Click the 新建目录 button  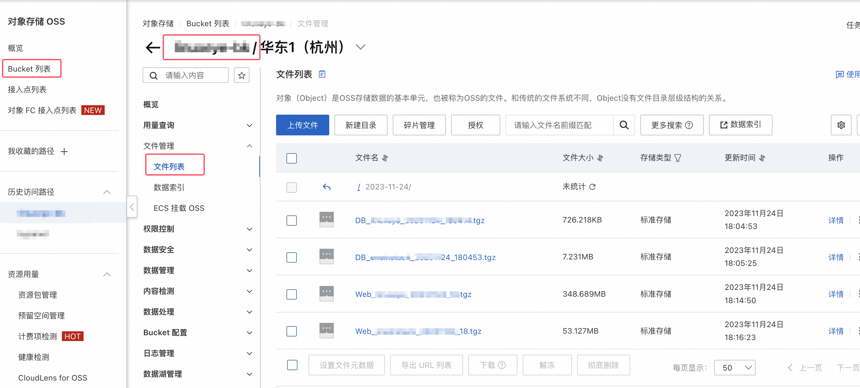361,125
